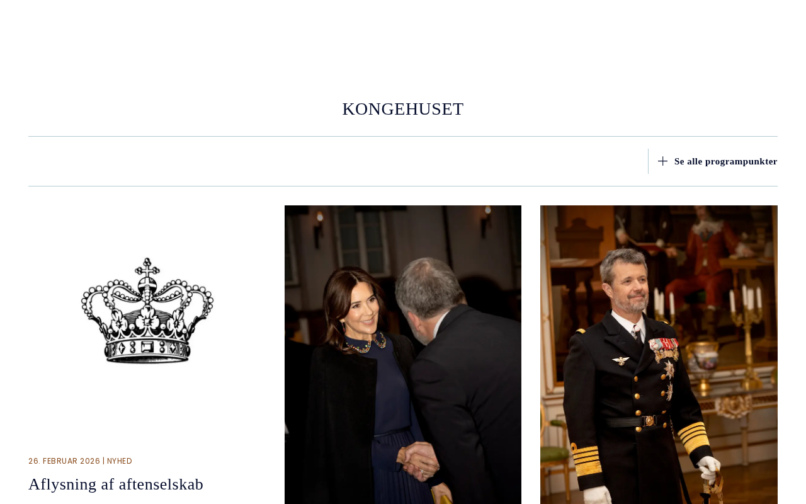Open the photo of woman shaking hands

[x=403, y=355]
